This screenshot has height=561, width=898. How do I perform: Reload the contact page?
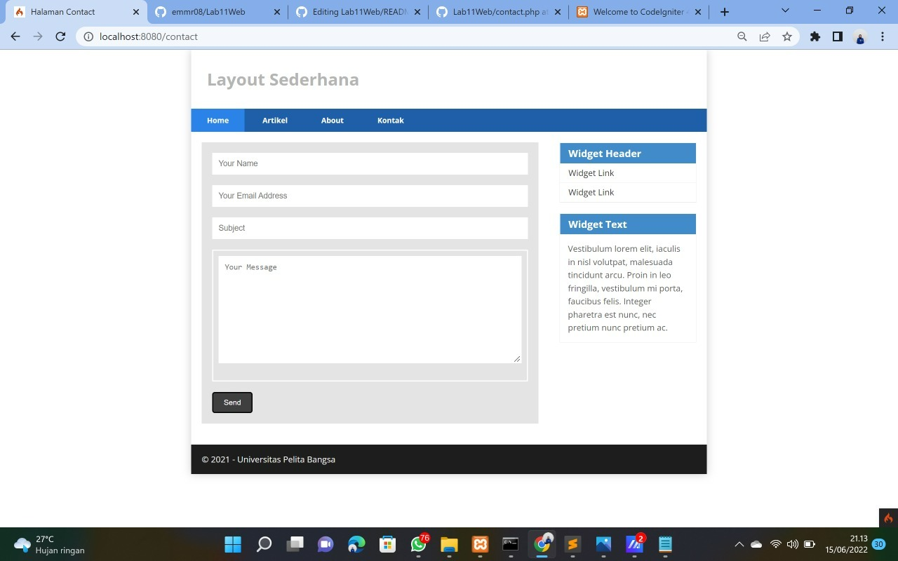(x=60, y=36)
